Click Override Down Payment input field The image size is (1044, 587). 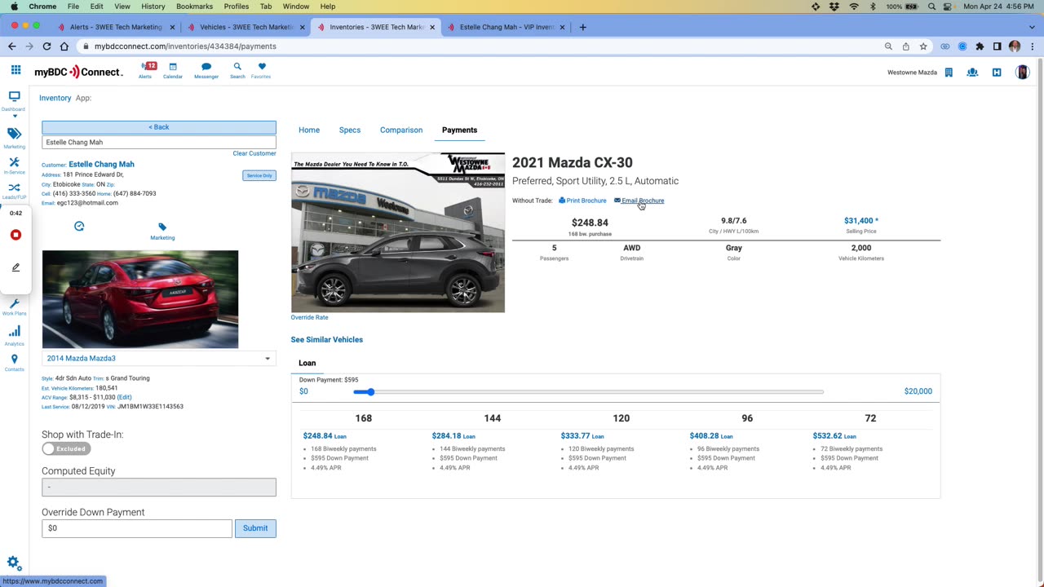137,528
